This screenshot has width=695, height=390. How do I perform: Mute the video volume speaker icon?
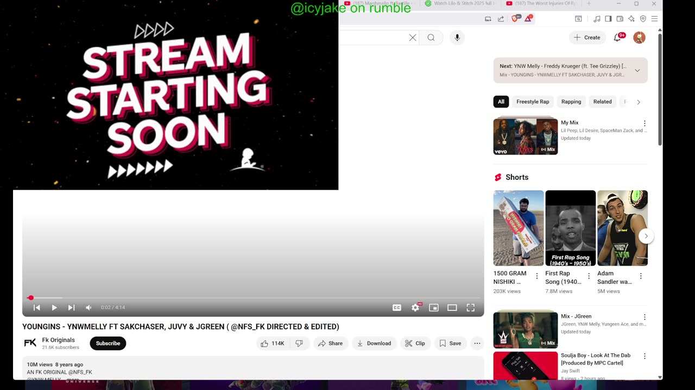[x=89, y=308]
